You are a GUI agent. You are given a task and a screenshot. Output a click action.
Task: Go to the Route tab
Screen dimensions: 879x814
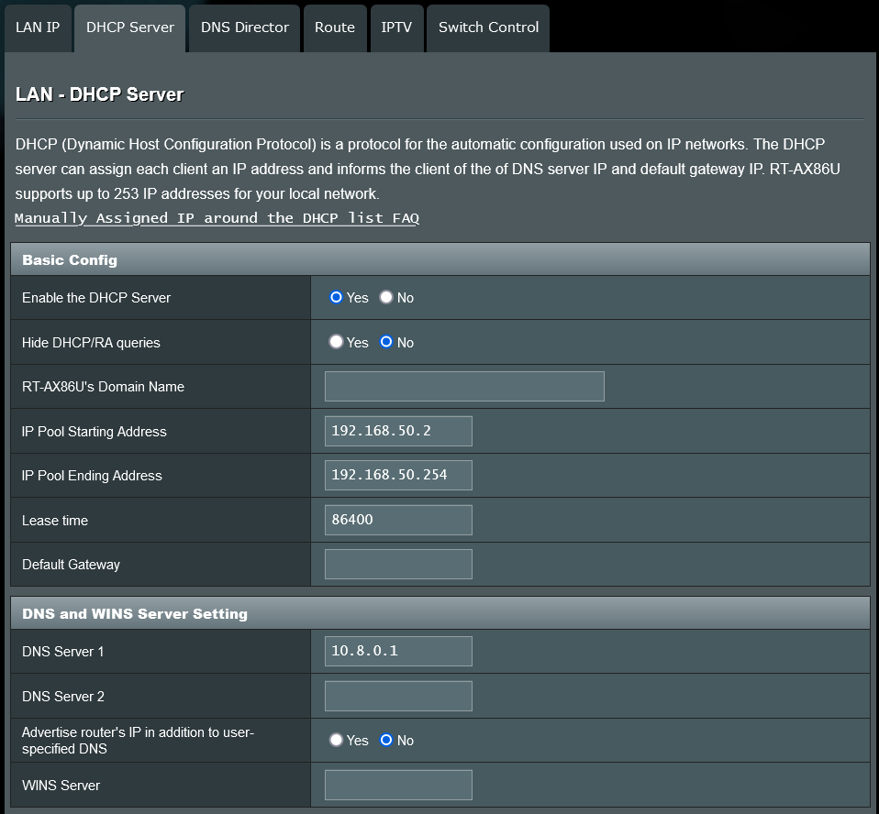click(x=334, y=27)
